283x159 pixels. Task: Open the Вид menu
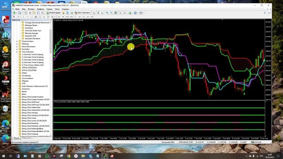(x=23, y=9)
